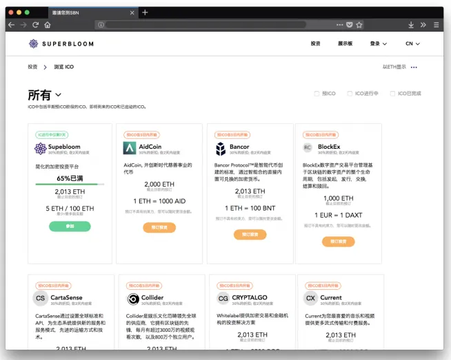Click the '2,000 ETH' amount on AidCoin card
The height and width of the screenshot is (360, 451).
(x=159, y=184)
